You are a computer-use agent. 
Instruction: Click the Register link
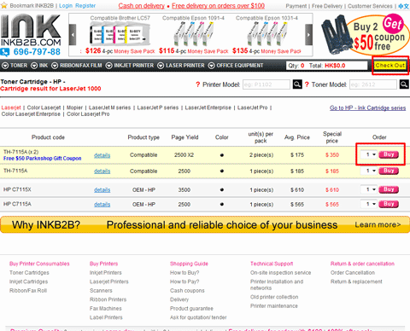85,6
